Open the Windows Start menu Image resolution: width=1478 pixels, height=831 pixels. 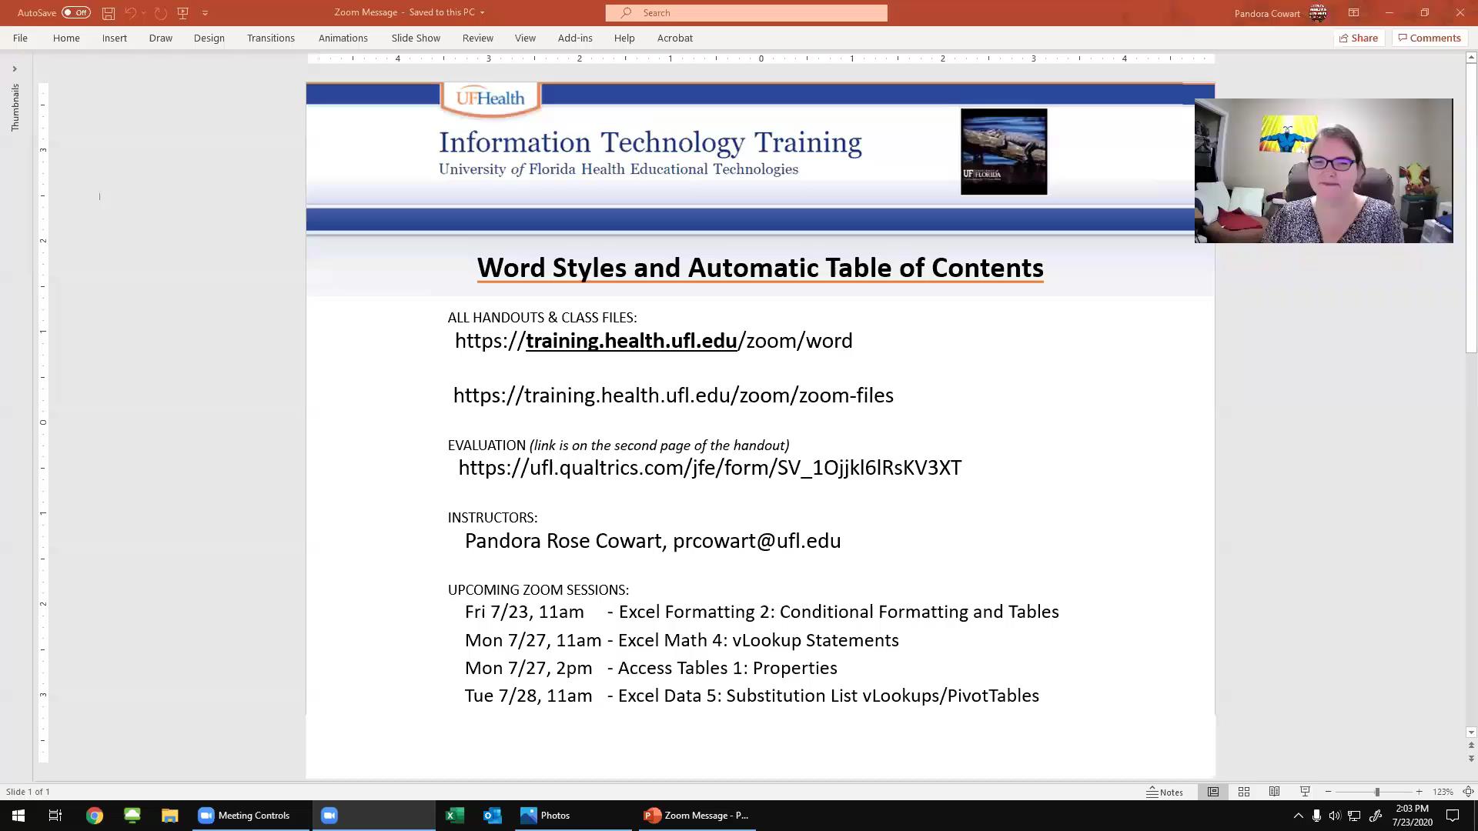click(18, 816)
